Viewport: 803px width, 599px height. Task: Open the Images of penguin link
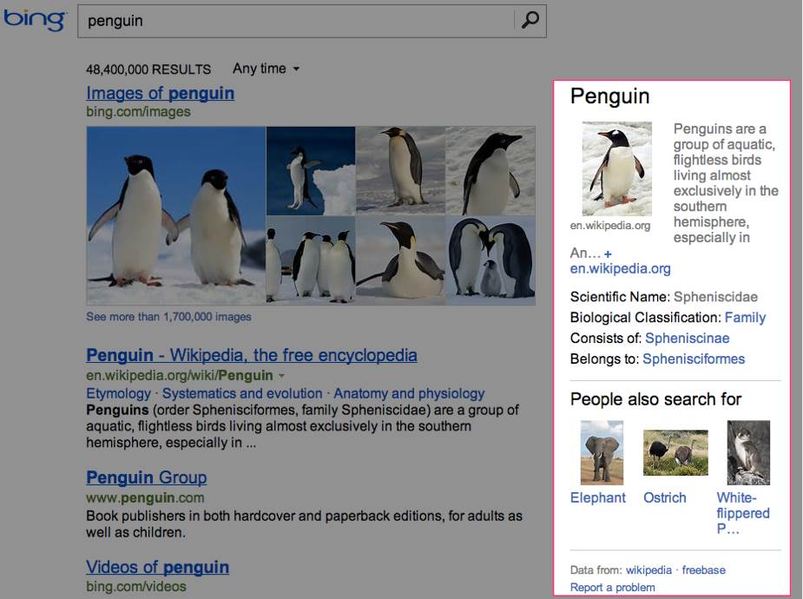[x=160, y=93]
